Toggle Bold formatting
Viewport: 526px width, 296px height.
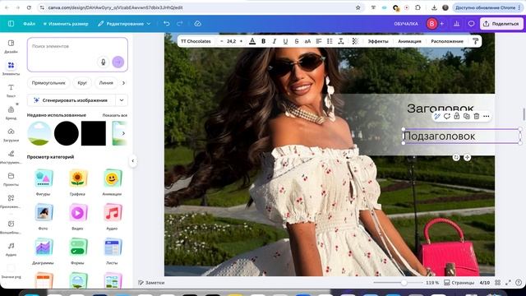tap(263, 41)
